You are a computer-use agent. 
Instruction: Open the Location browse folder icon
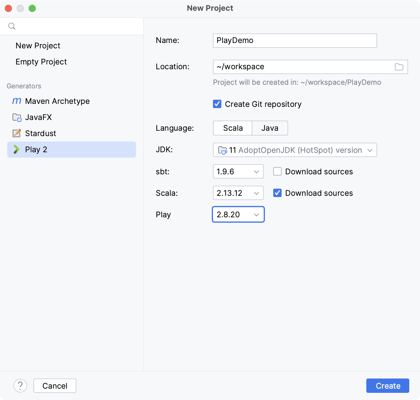tap(399, 67)
